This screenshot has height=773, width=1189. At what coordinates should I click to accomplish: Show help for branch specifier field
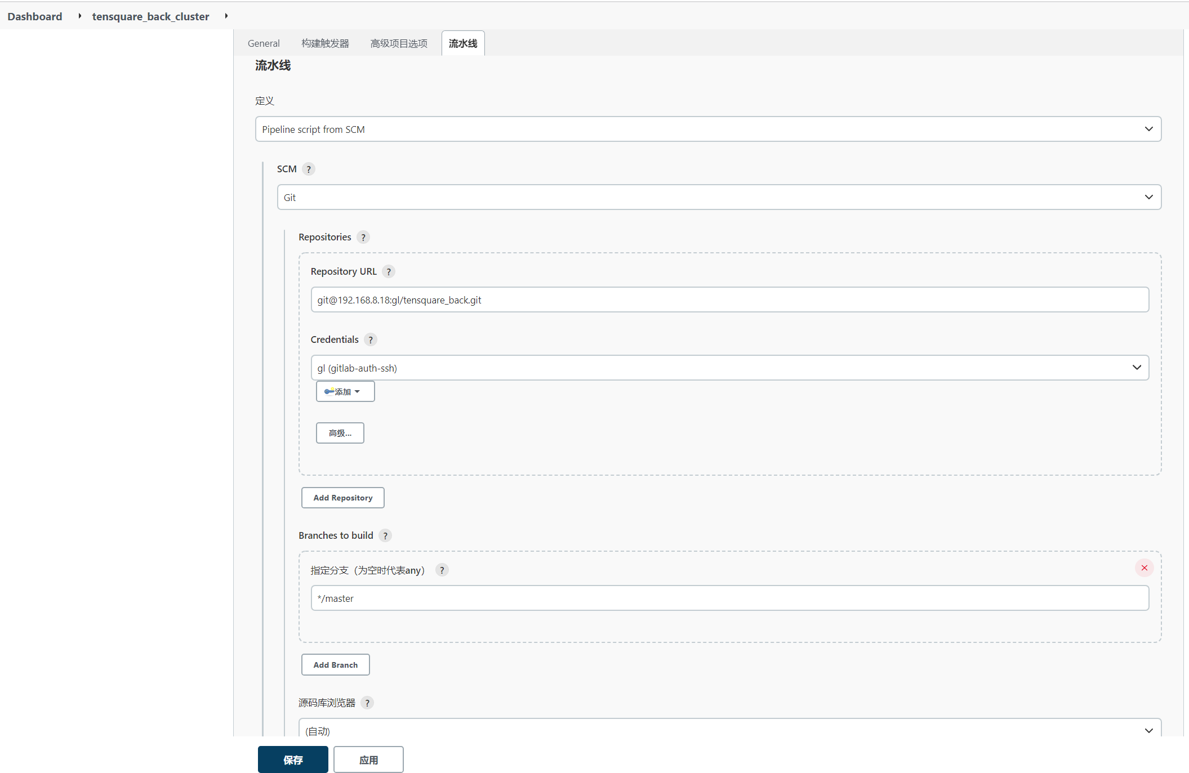[x=442, y=570]
